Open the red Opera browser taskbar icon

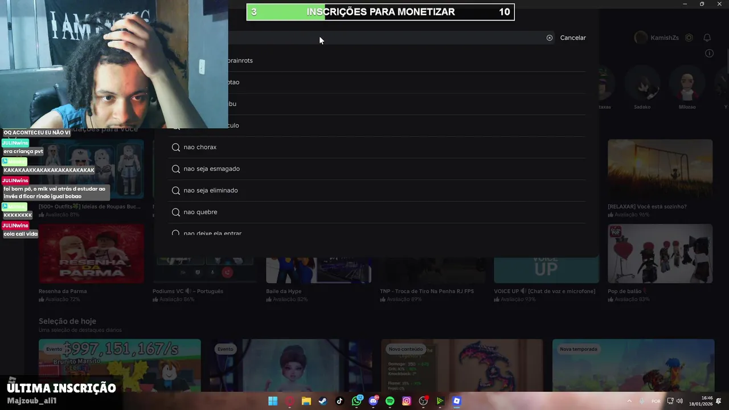pos(290,401)
